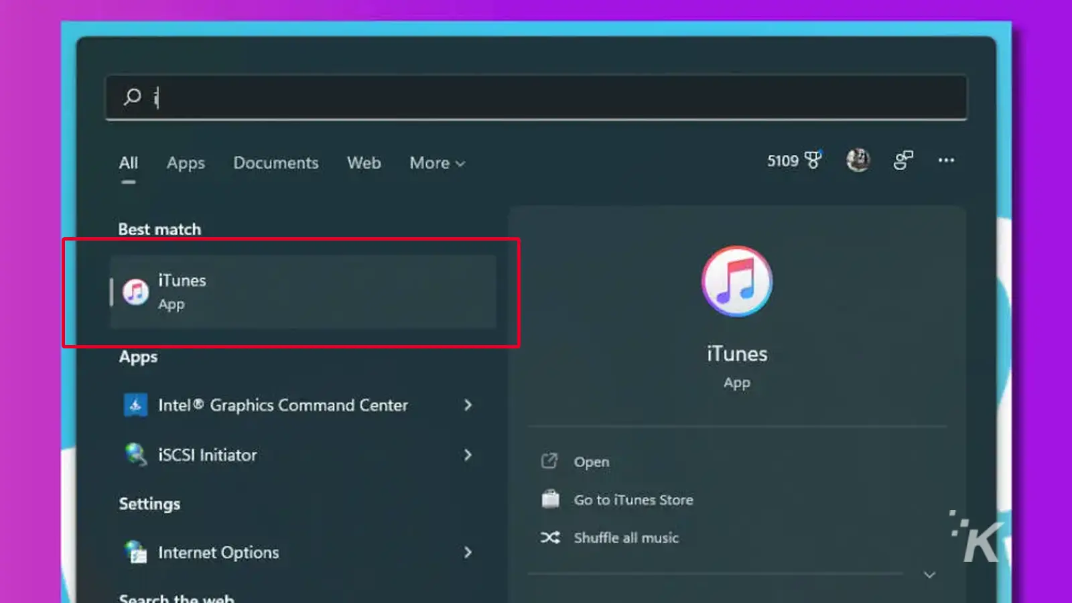Expand Intel Graphics Command Center chevron
This screenshot has height=603, width=1072.
tap(468, 405)
